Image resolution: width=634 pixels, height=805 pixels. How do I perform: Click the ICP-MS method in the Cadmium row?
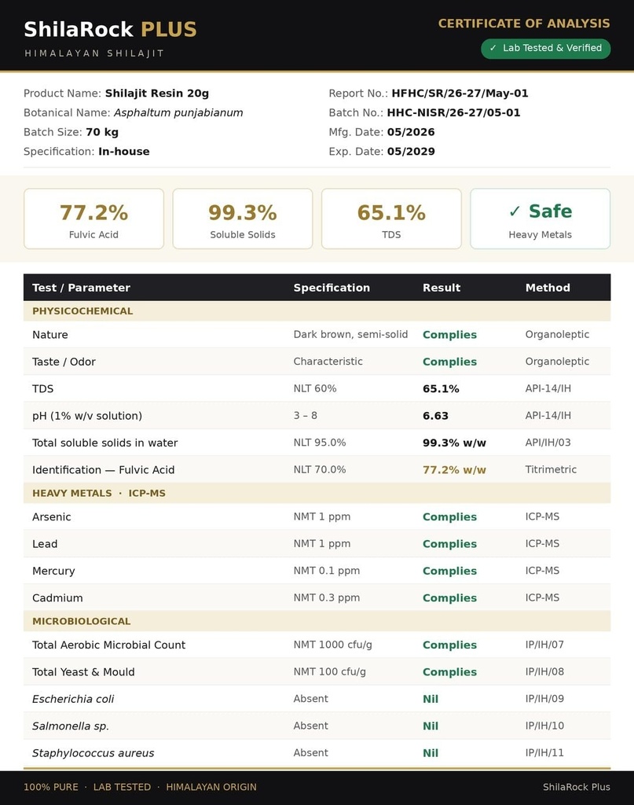541,598
